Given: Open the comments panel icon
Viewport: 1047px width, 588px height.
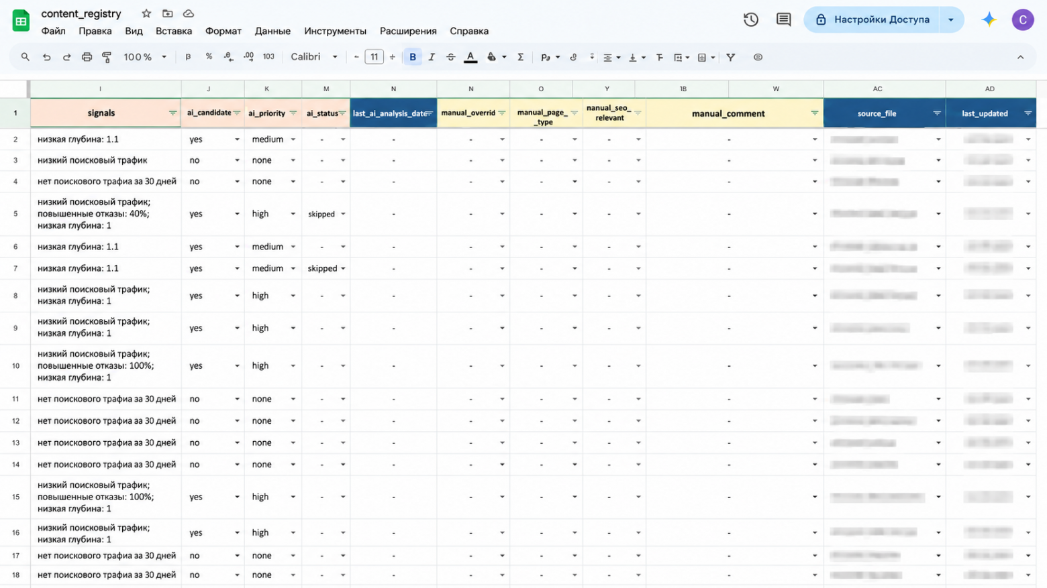Looking at the screenshot, I should point(783,19).
